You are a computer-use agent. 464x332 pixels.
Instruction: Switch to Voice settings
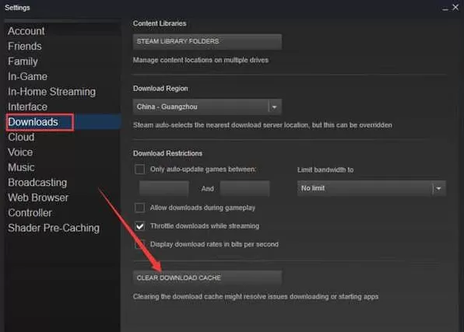20,152
